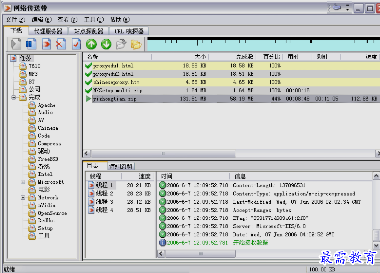Open the 文件(F) menu
Image resolution: width=380 pixels, height=273 pixels.
pyautogui.click(x=15, y=20)
